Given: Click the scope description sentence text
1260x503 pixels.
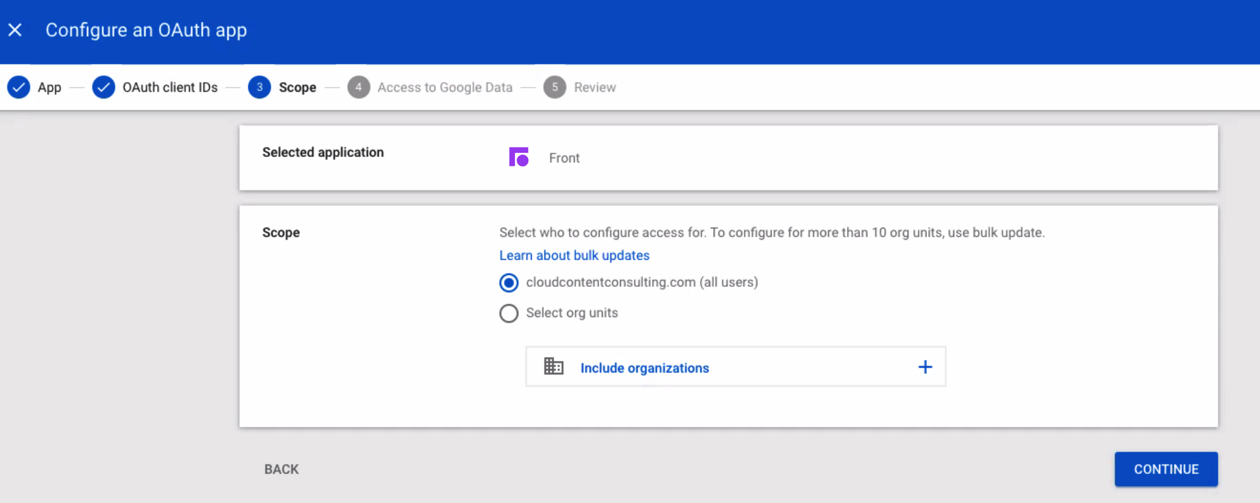Looking at the screenshot, I should click(x=772, y=232).
